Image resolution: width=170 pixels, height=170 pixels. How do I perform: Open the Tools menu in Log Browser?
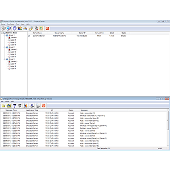[x=7, y=102]
